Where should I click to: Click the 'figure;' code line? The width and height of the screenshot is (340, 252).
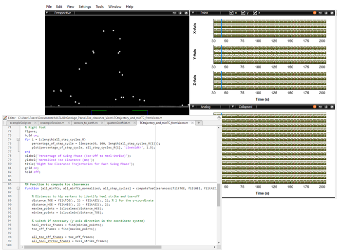(x=31, y=131)
